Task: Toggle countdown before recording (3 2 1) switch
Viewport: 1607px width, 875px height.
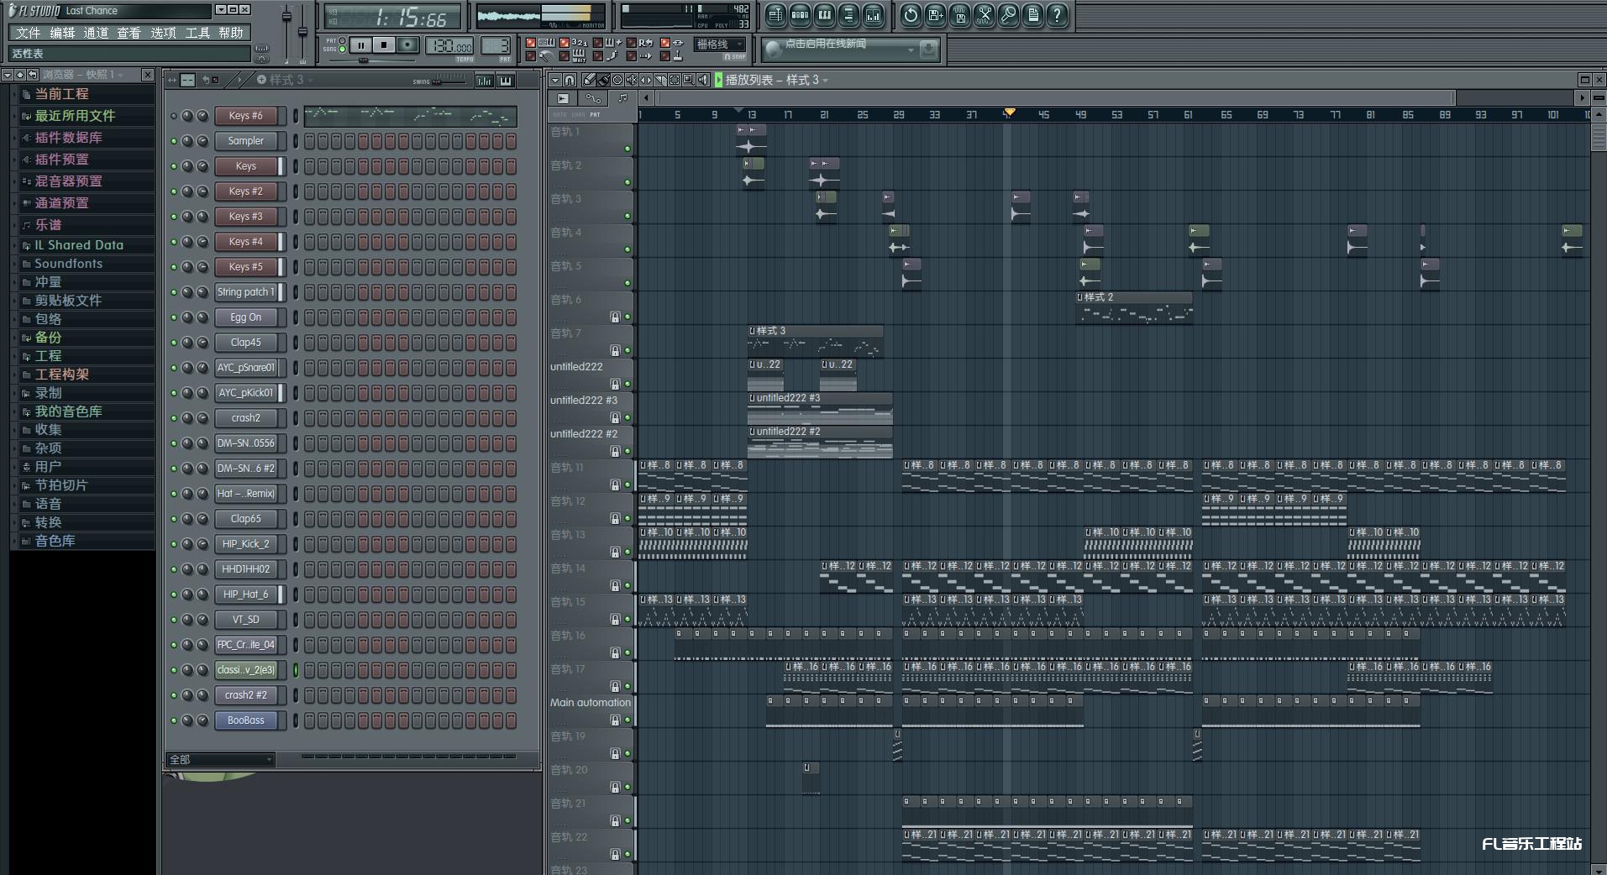Action: coord(565,43)
